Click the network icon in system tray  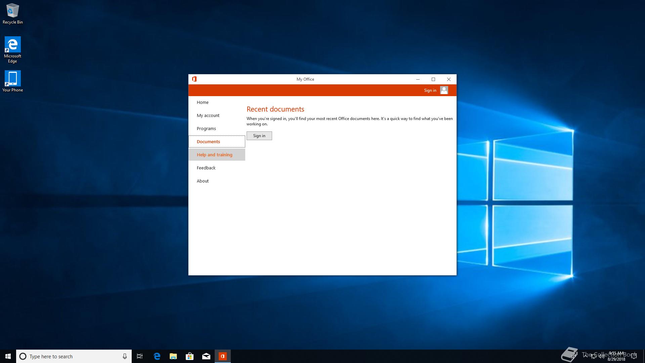click(x=593, y=356)
